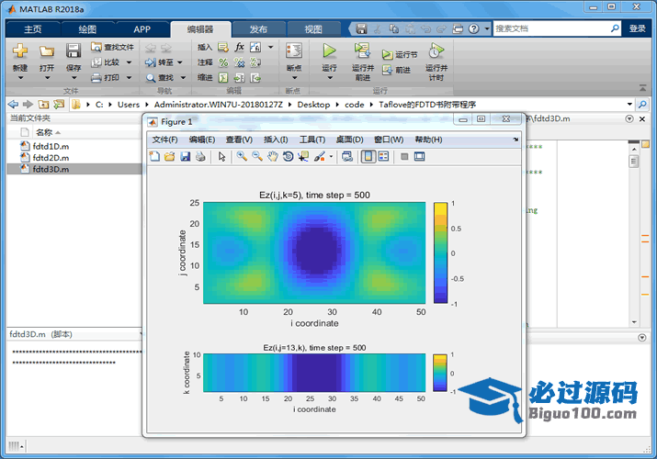Click Run Section (运行节) button

[x=400, y=55]
